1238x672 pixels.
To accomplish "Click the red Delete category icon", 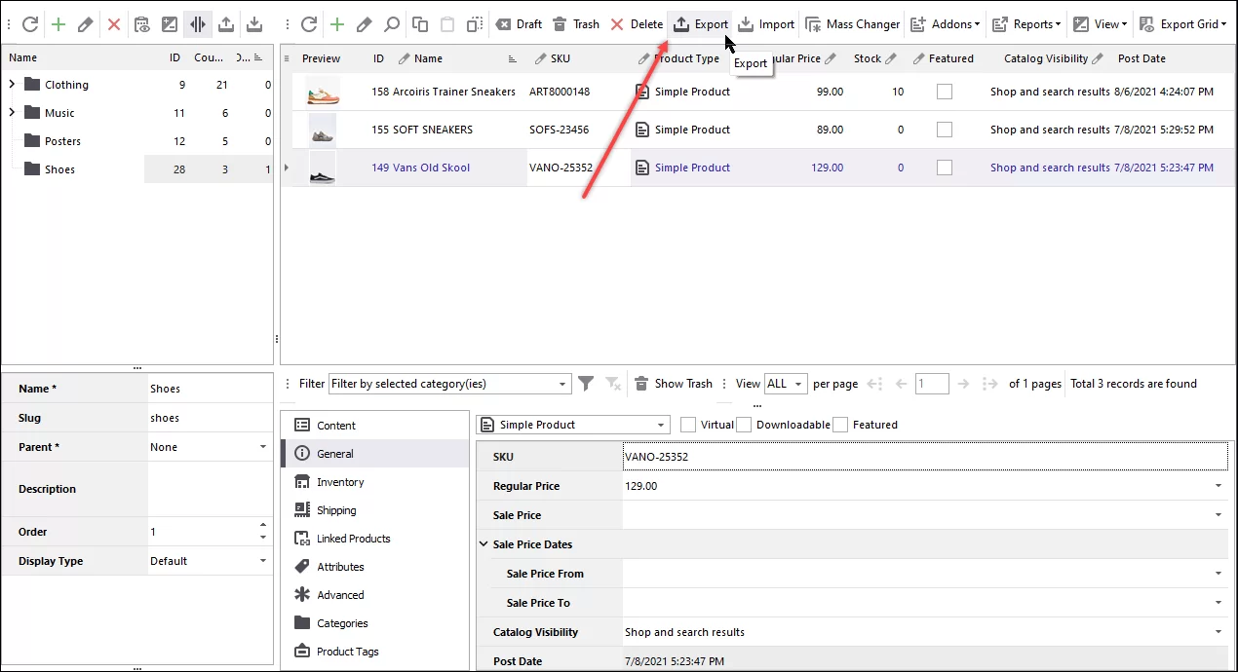I will point(112,23).
